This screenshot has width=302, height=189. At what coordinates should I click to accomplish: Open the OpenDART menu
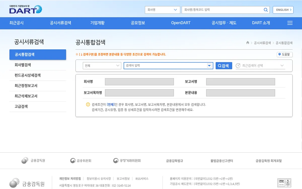181,23
